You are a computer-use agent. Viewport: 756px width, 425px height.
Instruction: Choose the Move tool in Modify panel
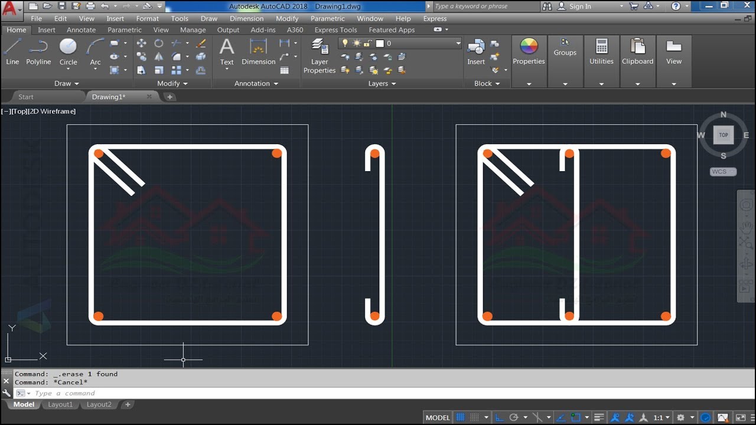pyautogui.click(x=141, y=43)
